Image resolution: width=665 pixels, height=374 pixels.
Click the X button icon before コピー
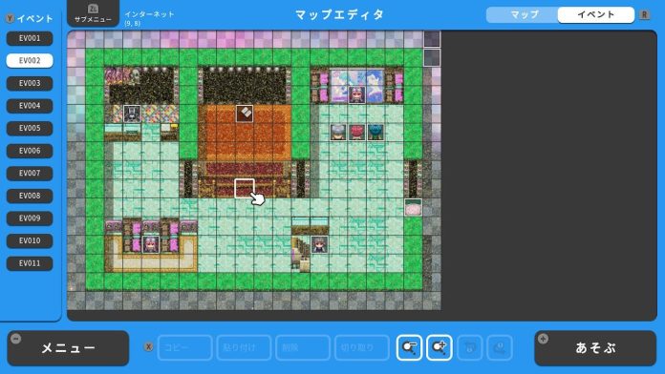[x=148, y=346]
